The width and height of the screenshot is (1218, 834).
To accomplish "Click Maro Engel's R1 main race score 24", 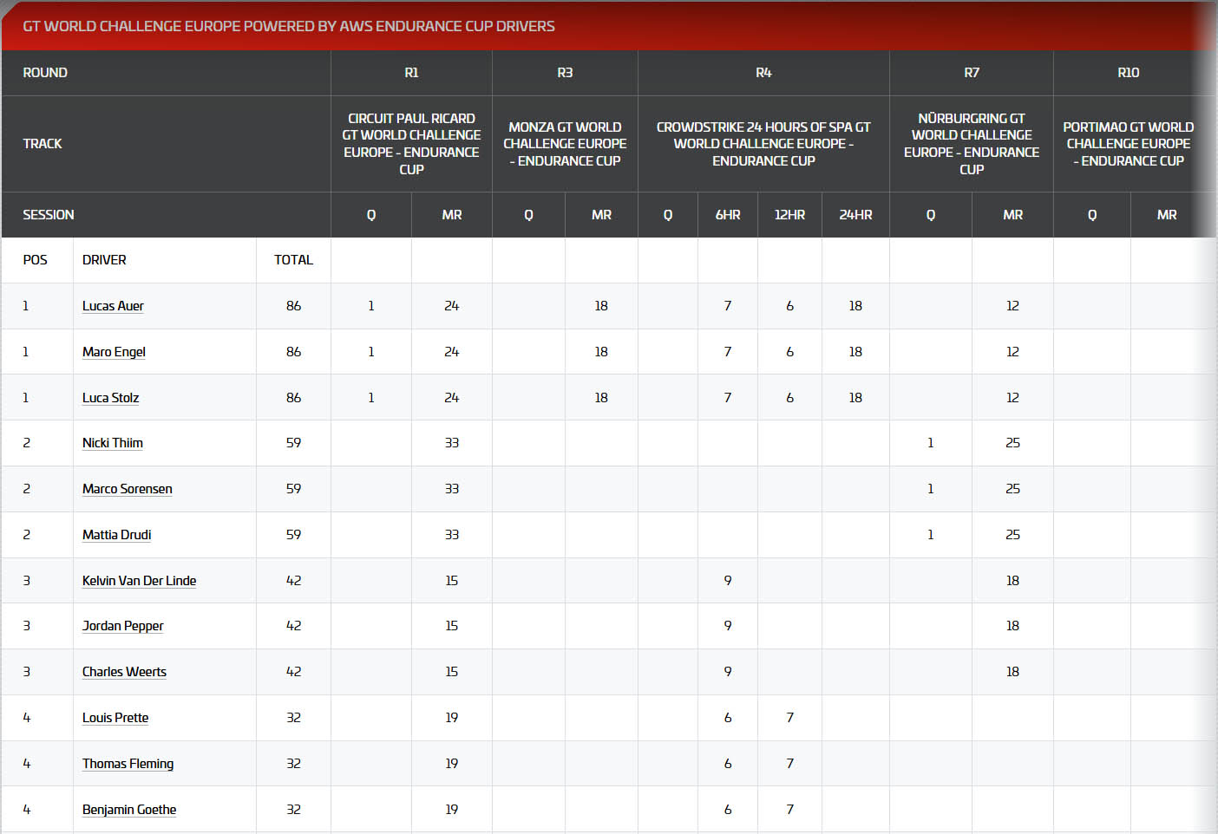I will pyautogui.click(x=452, y=352).
